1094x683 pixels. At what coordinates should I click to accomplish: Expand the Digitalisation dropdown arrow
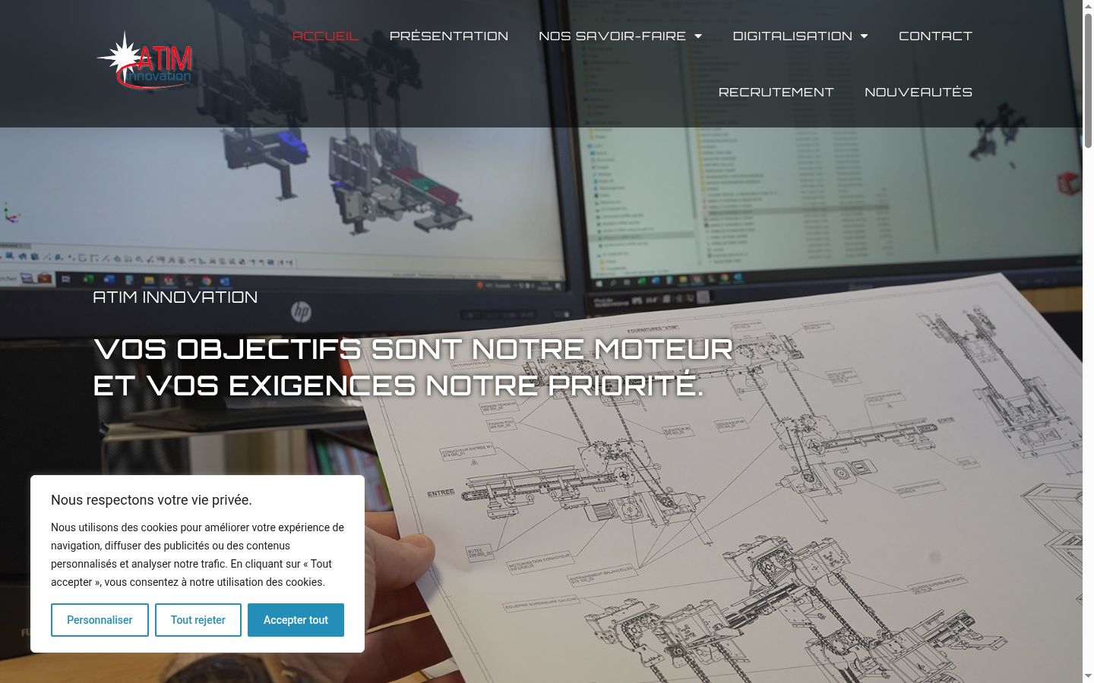tap(864, 36)
